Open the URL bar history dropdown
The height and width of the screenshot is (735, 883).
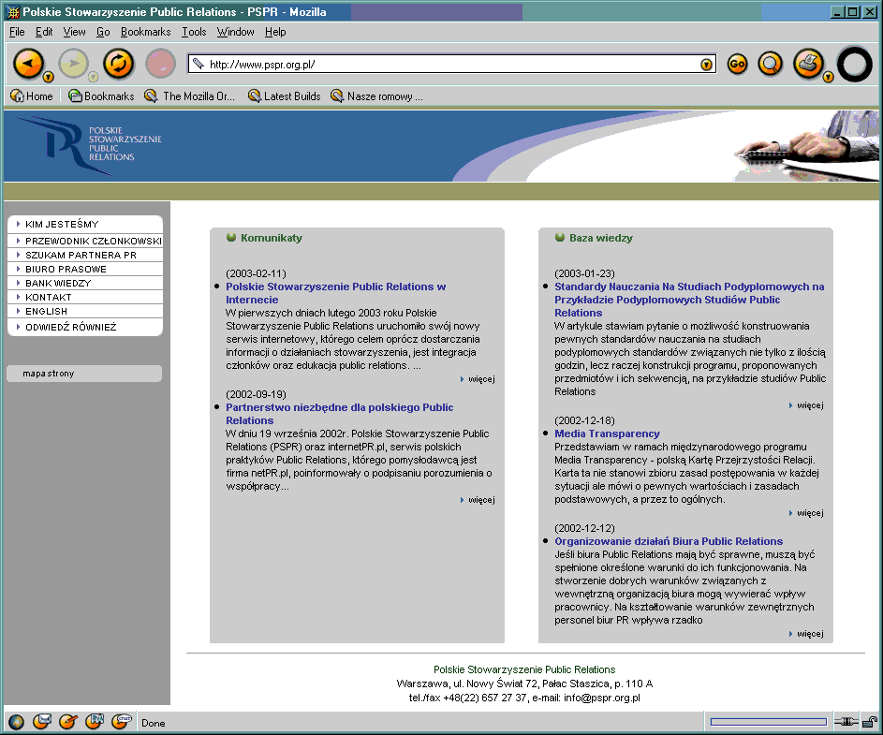point(706,65)
